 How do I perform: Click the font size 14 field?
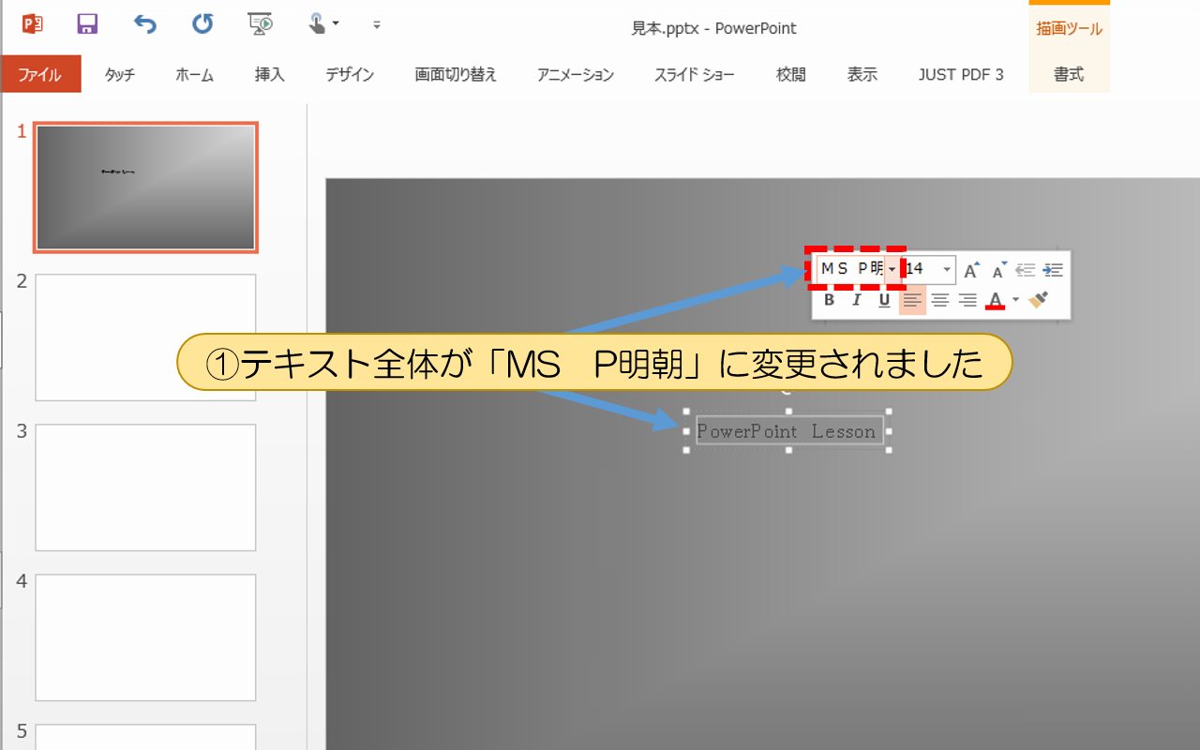[x=922, y=269]
